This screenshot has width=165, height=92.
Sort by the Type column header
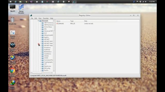77,21
